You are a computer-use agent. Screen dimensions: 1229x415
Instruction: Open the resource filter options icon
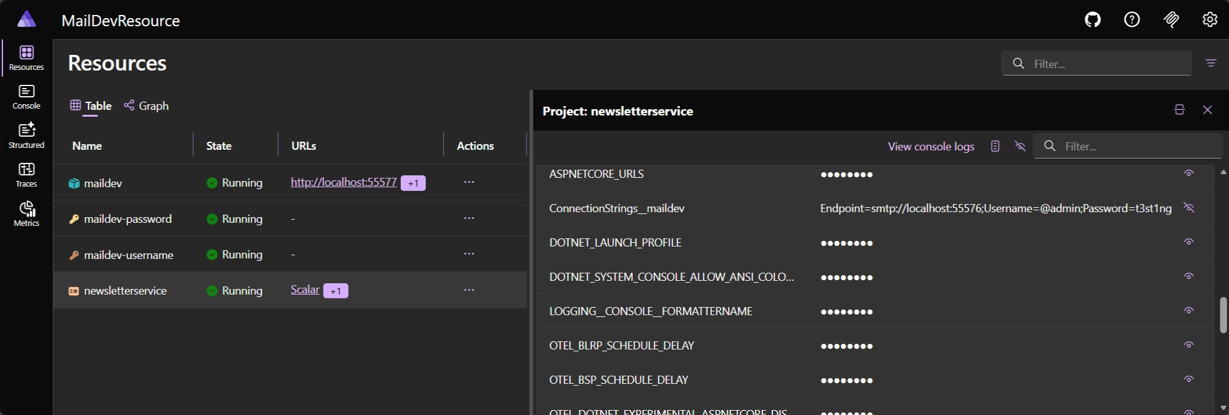point(1211,63)
